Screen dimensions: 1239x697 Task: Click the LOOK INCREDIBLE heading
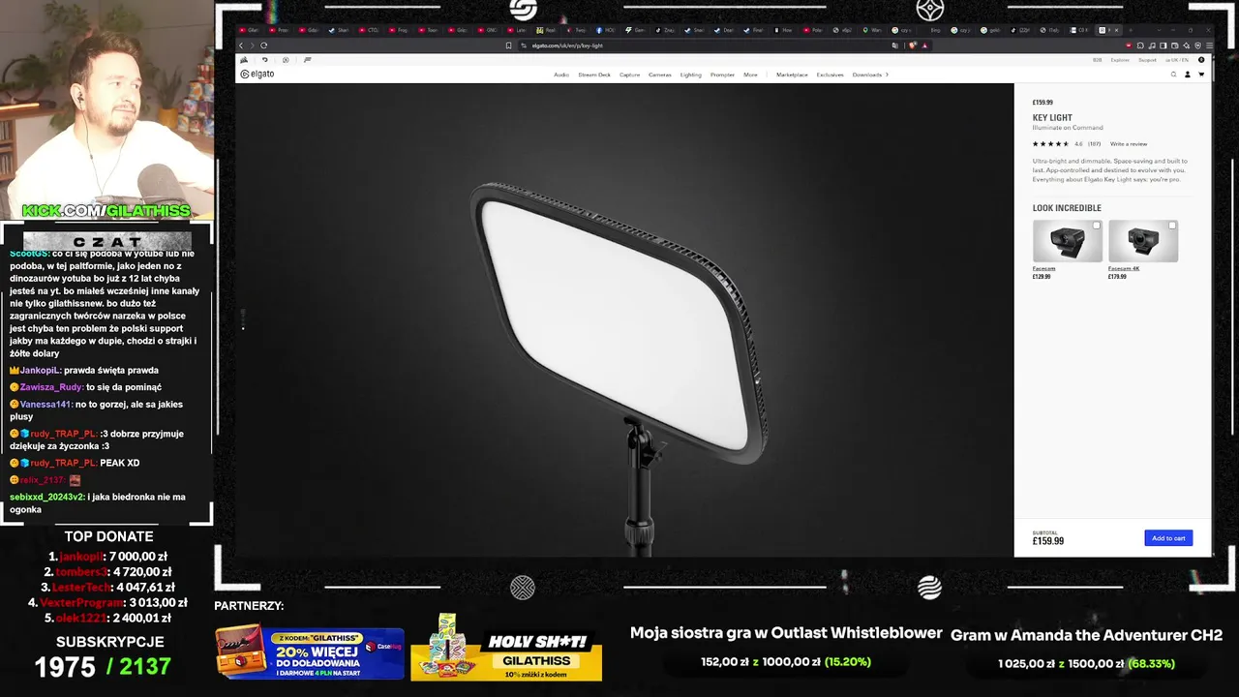pos(1067,208)
